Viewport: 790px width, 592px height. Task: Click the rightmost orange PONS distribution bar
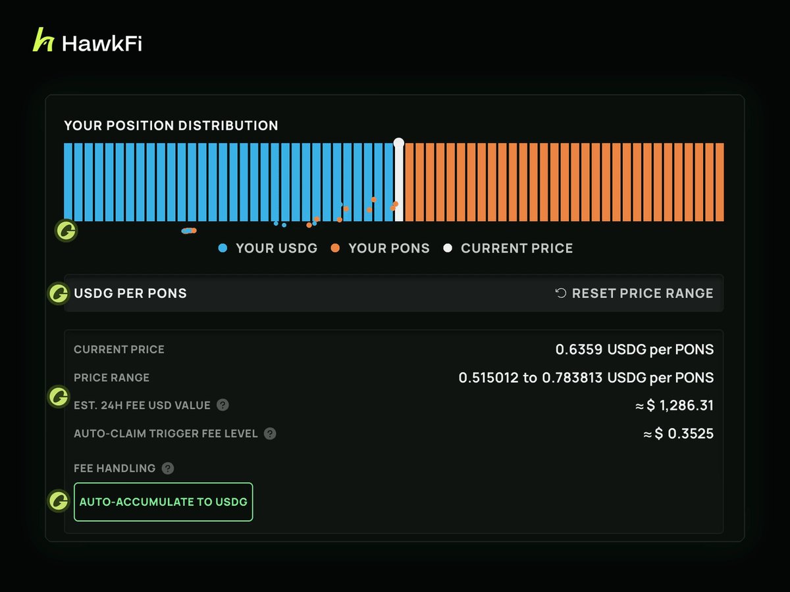(720, 182)
